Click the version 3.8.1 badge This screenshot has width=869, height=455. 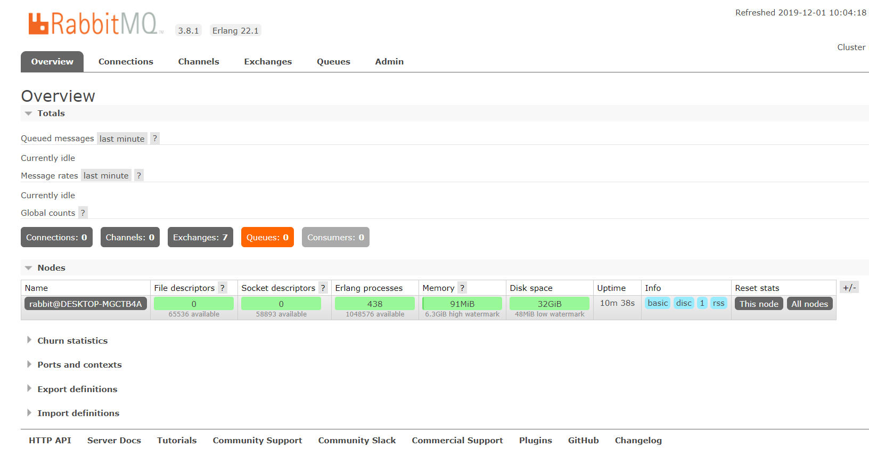coord(188,30)
